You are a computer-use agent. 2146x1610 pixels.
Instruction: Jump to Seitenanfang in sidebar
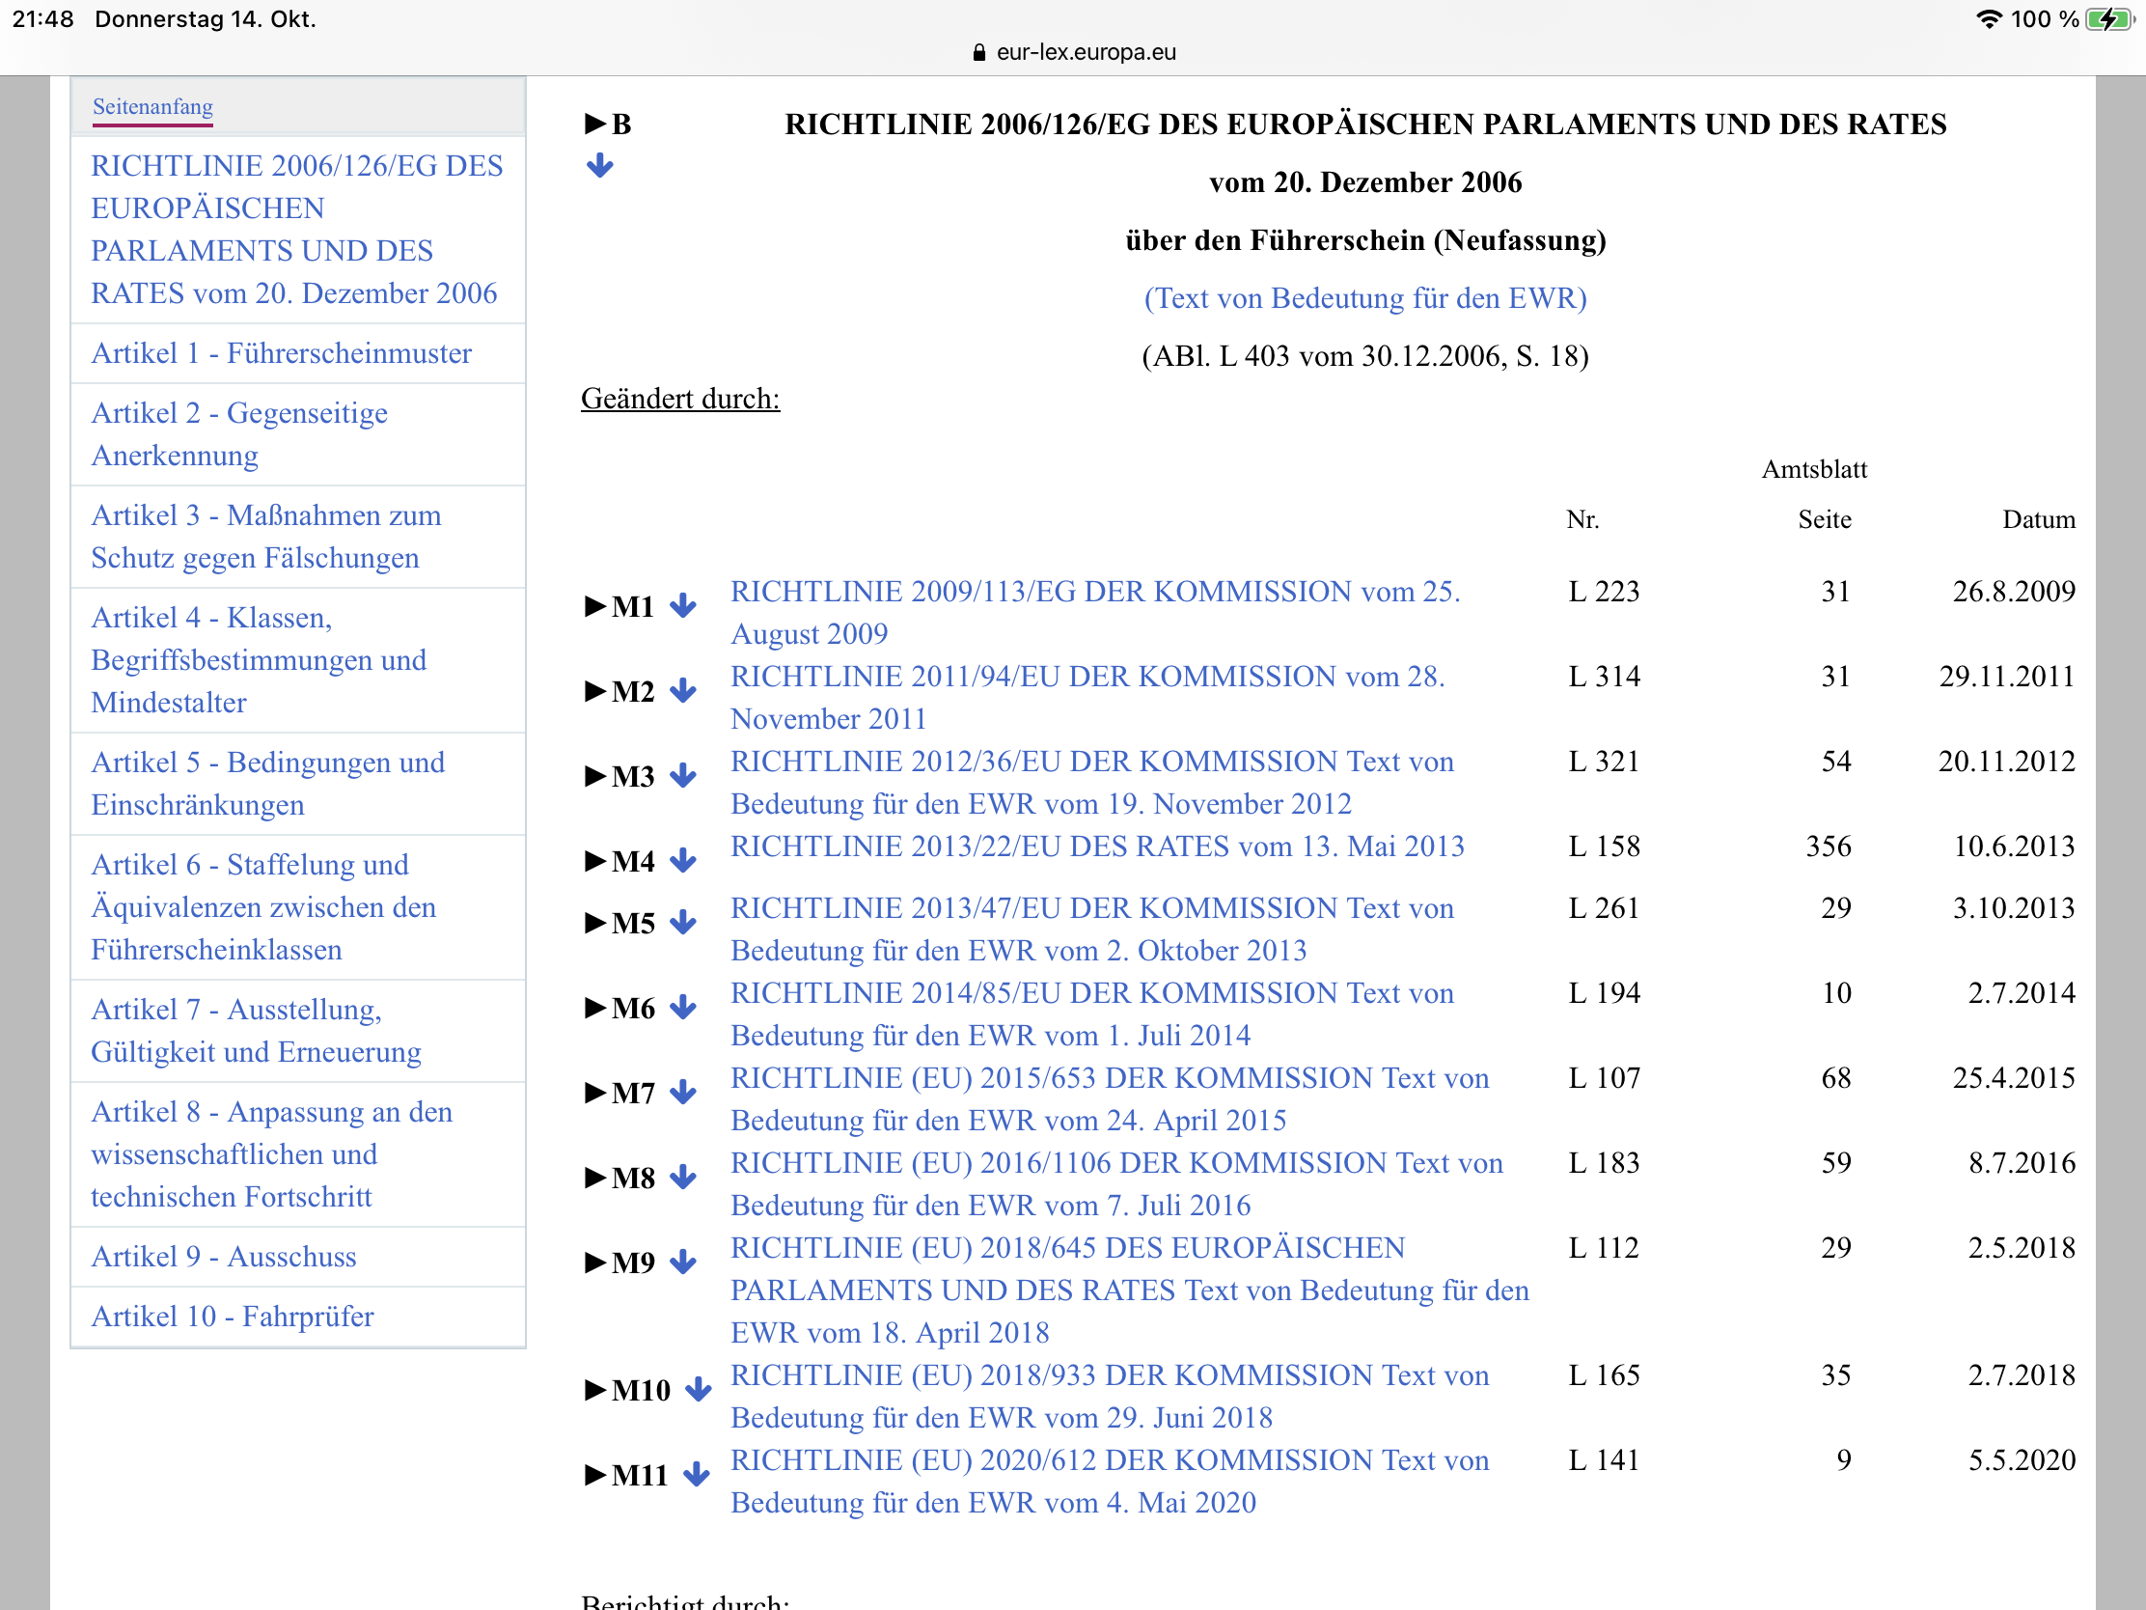click(x=152, y=107)
